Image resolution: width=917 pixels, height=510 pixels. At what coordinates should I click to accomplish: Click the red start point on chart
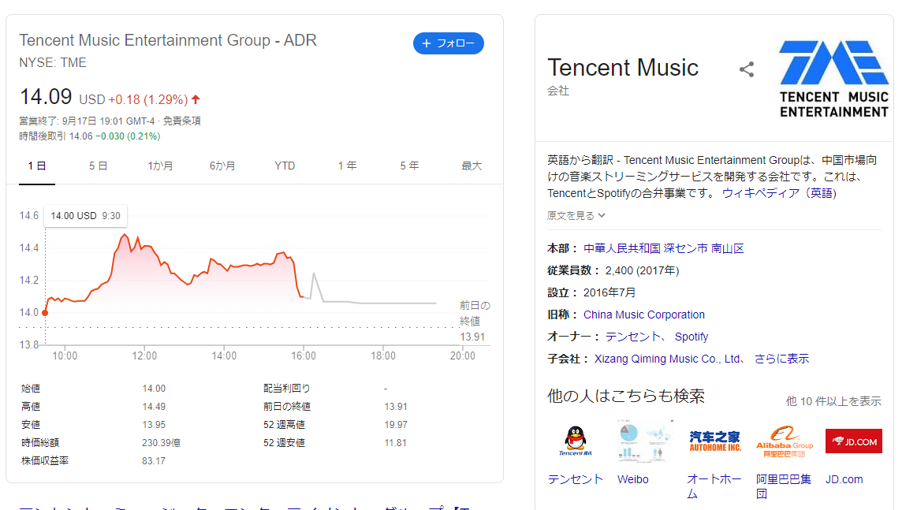[x=45, y=313]
